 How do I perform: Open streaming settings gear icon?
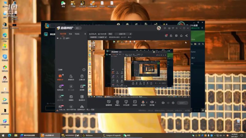(x=173, y=103)
